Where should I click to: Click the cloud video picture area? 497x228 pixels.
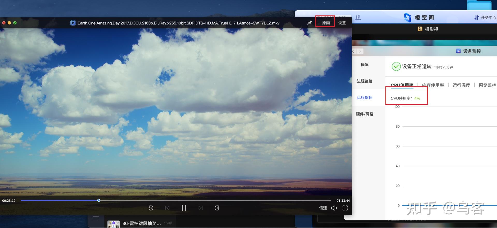(x=176, y=112)
